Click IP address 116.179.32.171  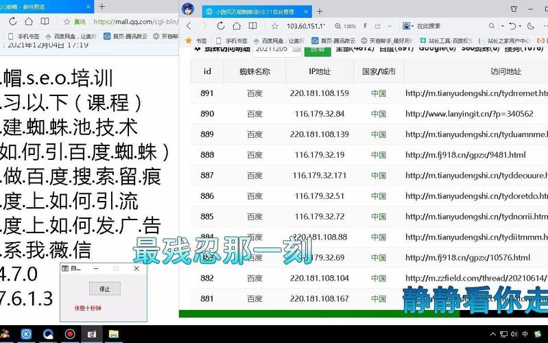pos(320,176)
